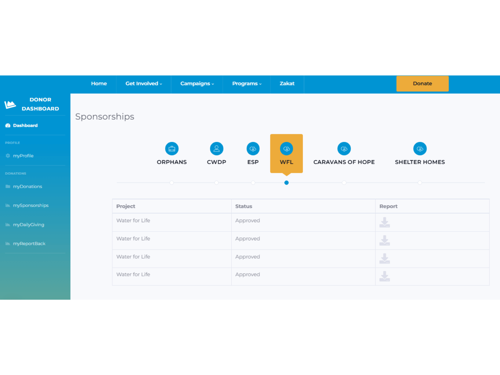Viewport: 500px width, 375px height.
Task: Switch to CARAVANS OF HOPE tab
Action: click(x=344, y=162)
